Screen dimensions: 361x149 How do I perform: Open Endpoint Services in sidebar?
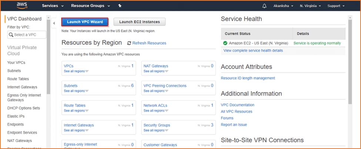point(22,133)
